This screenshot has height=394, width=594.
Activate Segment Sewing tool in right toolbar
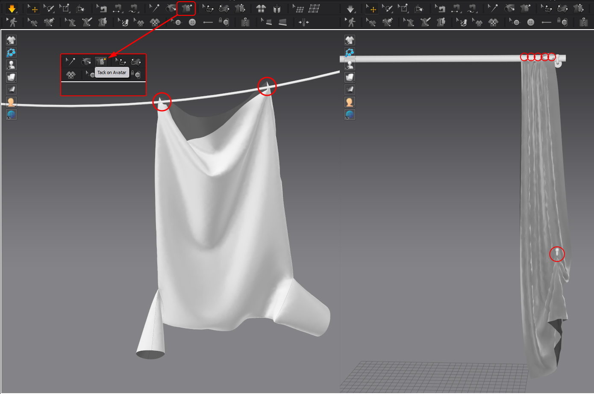point(456,8)
